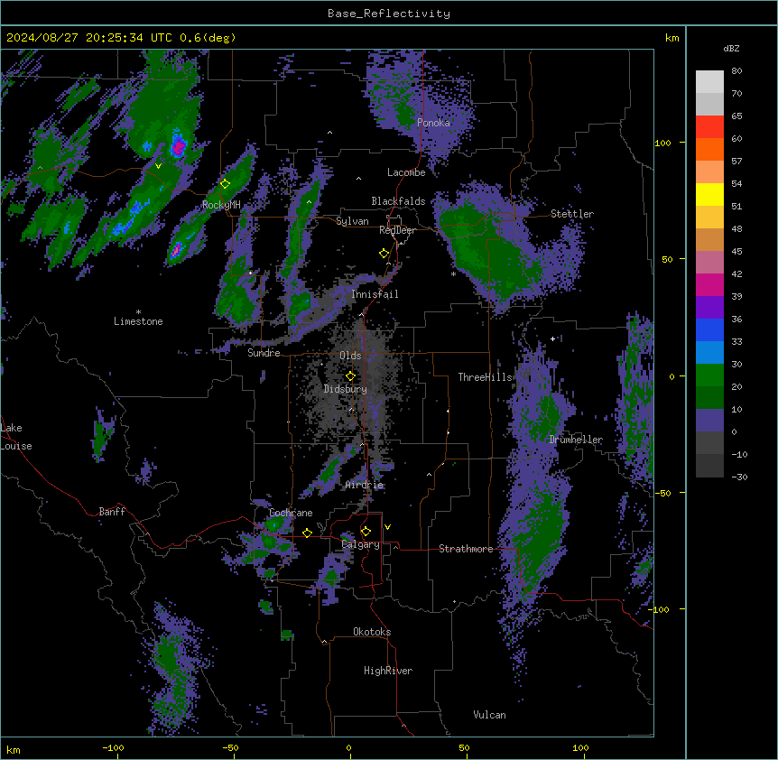Click the yellow diamond marker beside RockyMH

click(226, 184)
